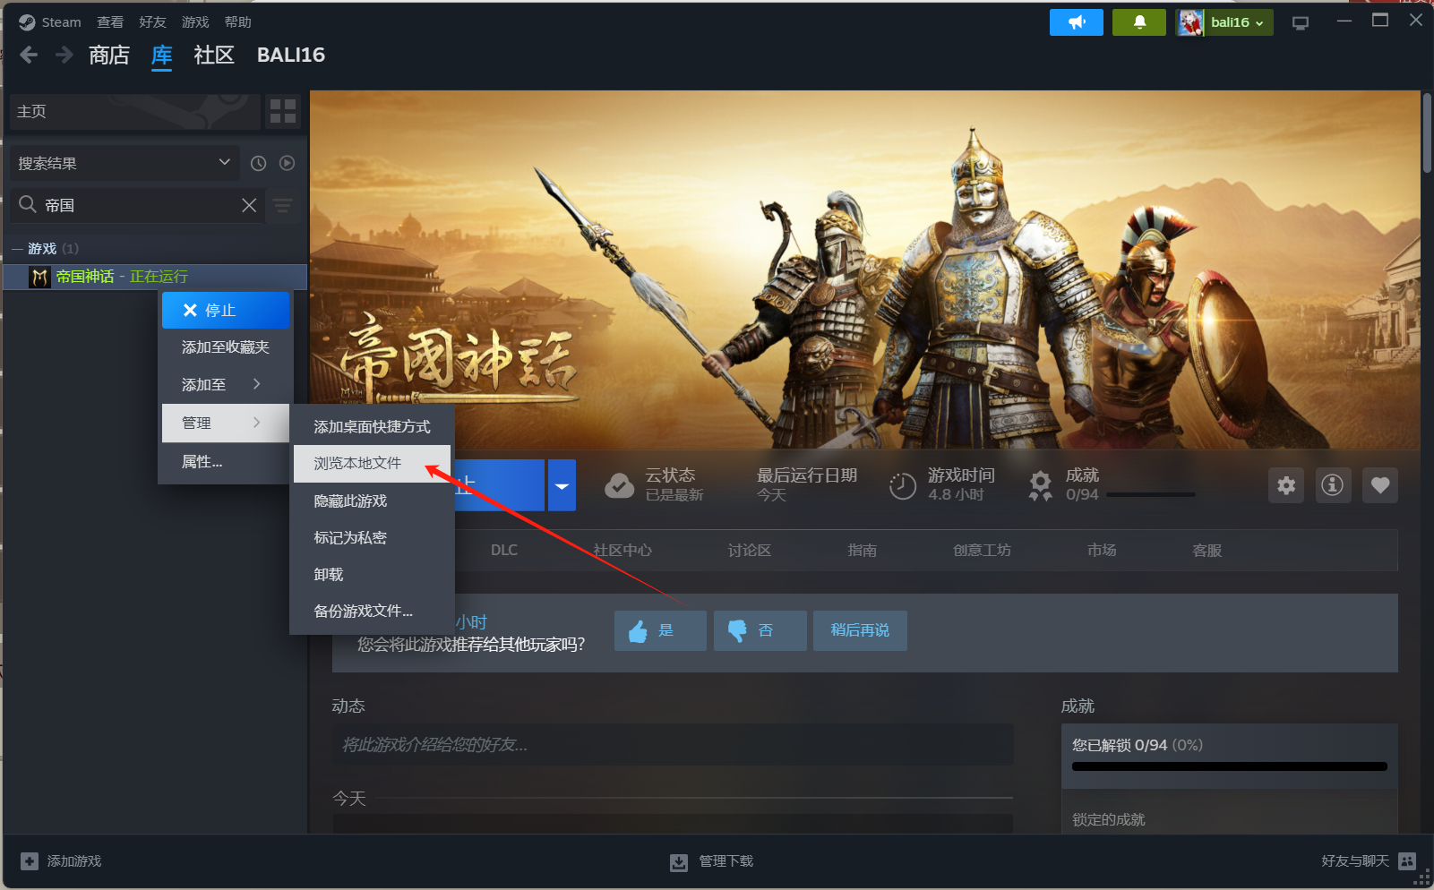Open game settings gear button
Viewport: 1434px width, 890px height.
click(1286, 485)
